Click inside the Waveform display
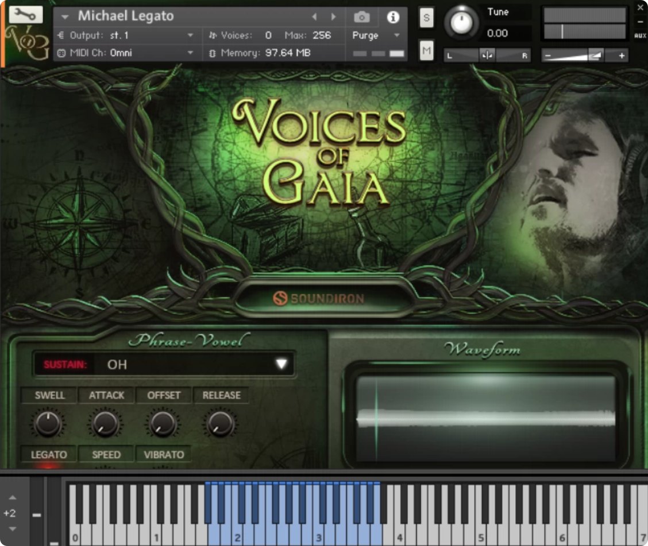The height and width of the screenshot is (546, 648). pyautogui.click(x=486, y=419)
